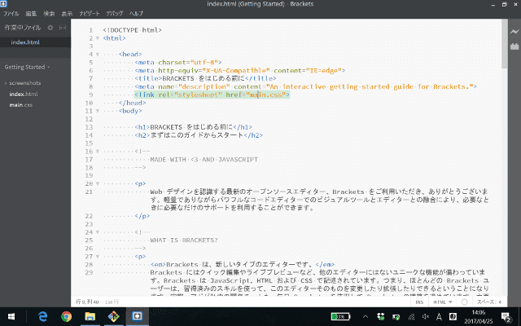Fold the paragraph on line 20
The width and height of the screenshot is (521, 326).
(98, 183)
